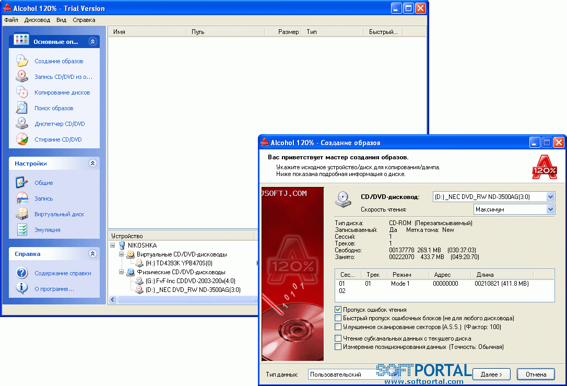The image size is (567, 386).
Task: Click the NIKOSHKA computer icon in device tree
Action: coord(122,245)
